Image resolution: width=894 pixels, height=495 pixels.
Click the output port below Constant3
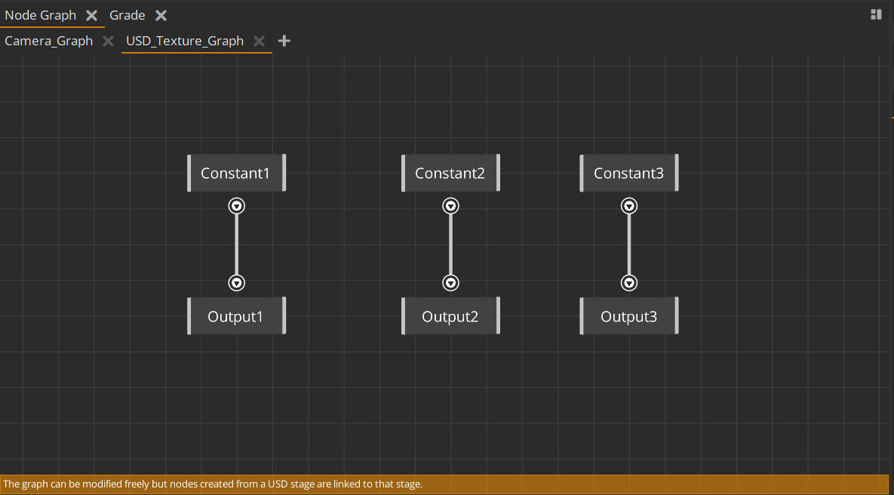(629, 205)
